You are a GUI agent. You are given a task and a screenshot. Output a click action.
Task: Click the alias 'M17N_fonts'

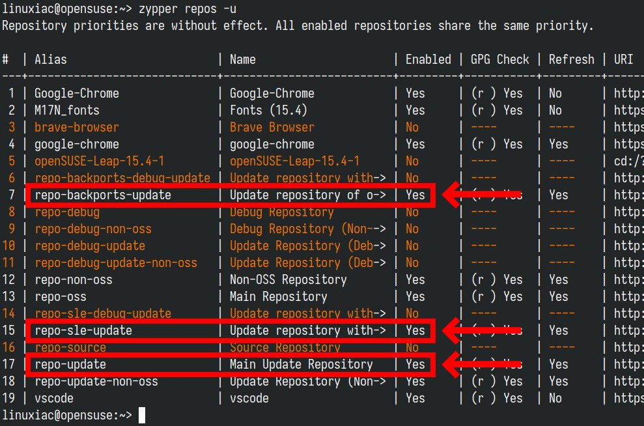66,110
